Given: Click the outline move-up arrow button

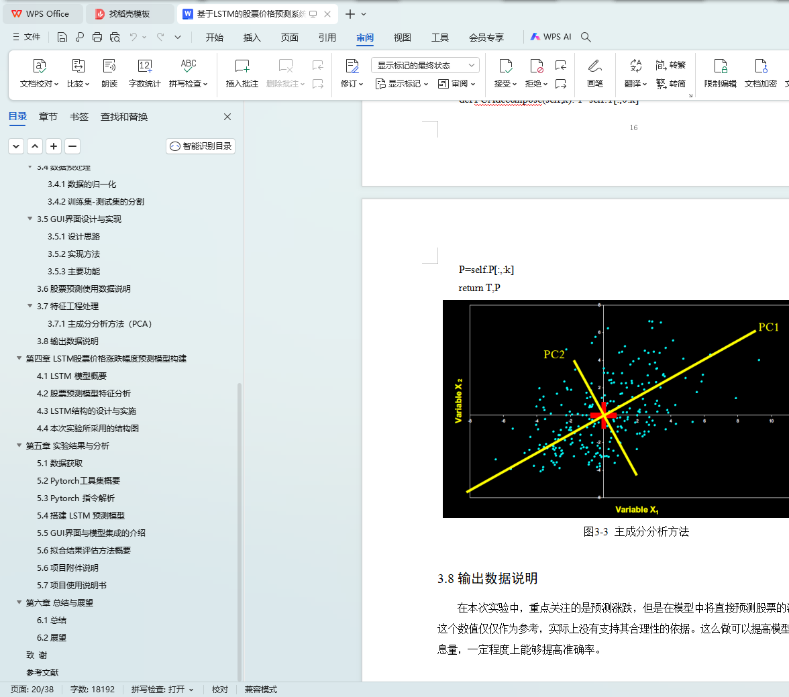Looking at the screenshot, I should (x=35, y=146).
